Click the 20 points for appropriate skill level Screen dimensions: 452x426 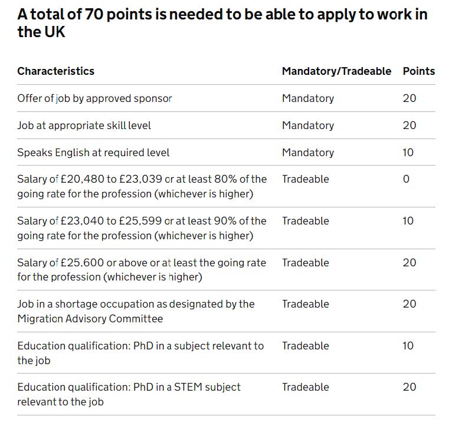pyautogui.click(x=409, y=126)
